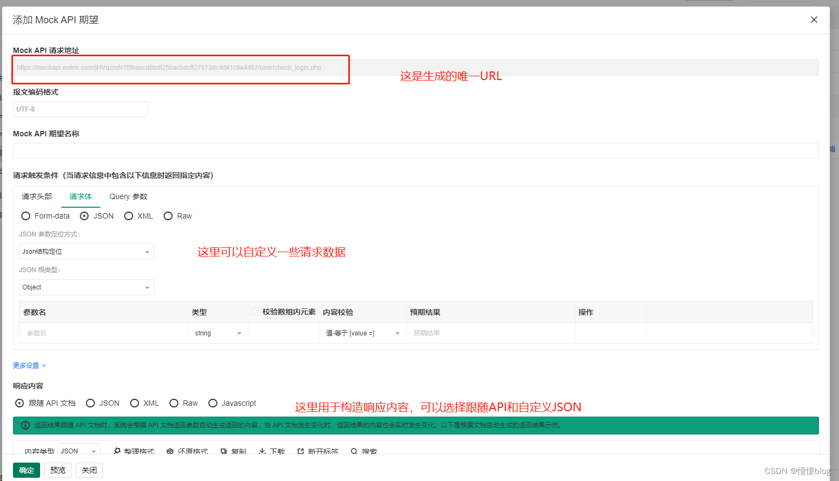The image size is (839, 481).
Task: Close the 添加 Mock API 期望 dialog with X
Action: click(x=814, y=19)
